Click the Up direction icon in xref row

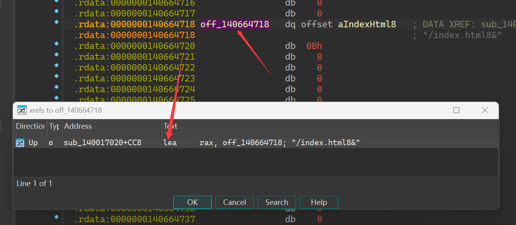pos(20,143)
